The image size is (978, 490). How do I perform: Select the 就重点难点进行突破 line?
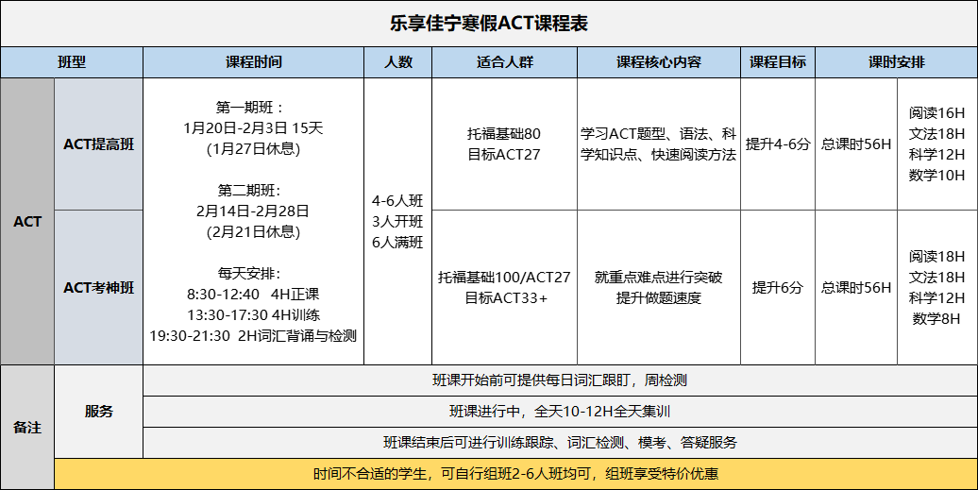pos(659,277)
